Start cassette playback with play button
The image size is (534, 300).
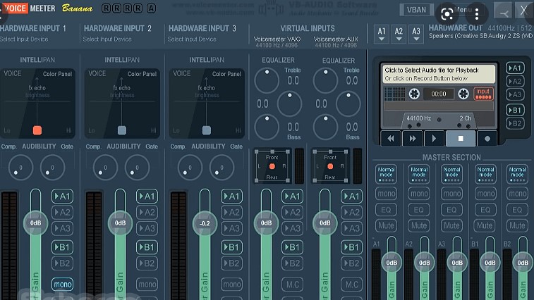434,139
